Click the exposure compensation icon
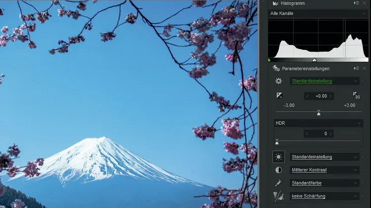371x208 pixels. [x=279, y=95]
